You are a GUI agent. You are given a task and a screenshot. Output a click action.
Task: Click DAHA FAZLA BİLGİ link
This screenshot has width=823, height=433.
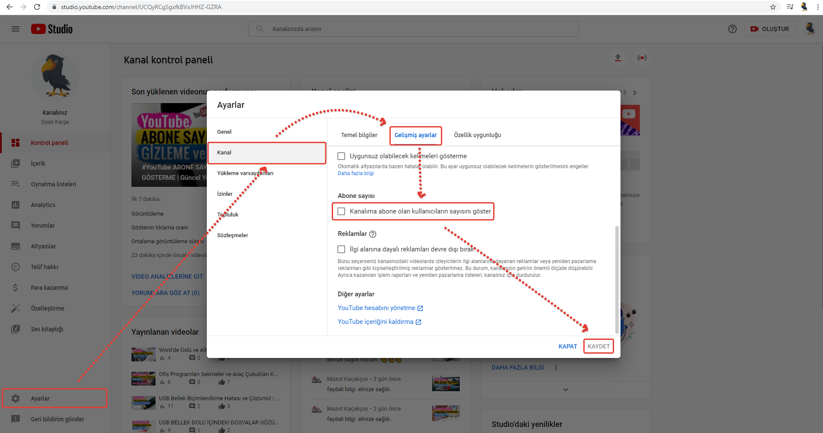tap(518, 367)
